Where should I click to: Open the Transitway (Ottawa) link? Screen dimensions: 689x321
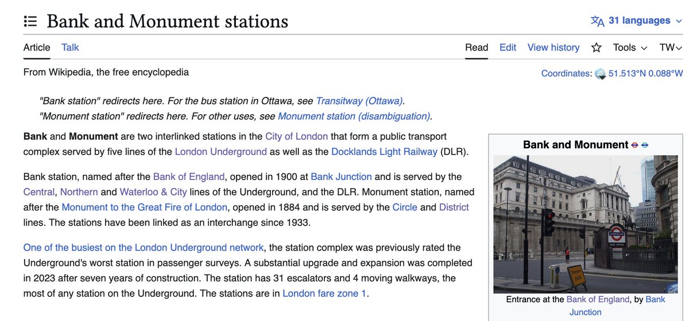359,101
